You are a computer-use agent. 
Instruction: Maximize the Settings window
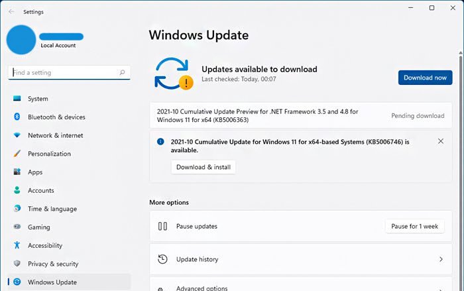pos(432,8)
